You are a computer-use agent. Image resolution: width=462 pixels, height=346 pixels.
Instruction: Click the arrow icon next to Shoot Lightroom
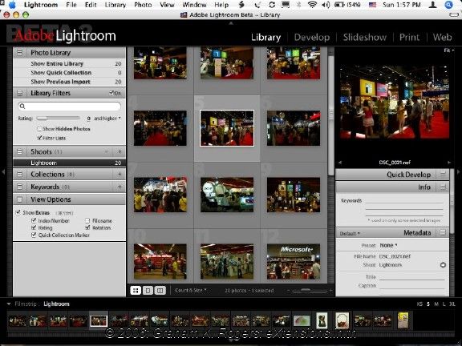[443, 265]
